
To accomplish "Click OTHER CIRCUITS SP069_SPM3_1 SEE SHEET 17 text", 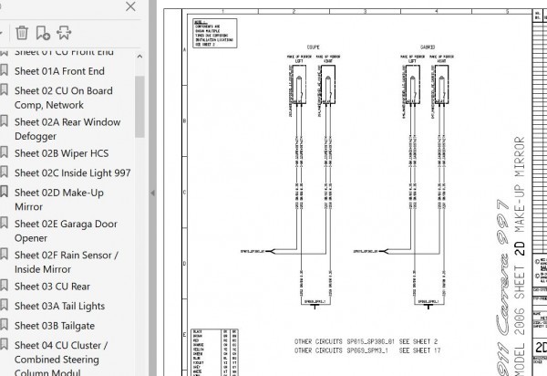I will click(367, 350).
